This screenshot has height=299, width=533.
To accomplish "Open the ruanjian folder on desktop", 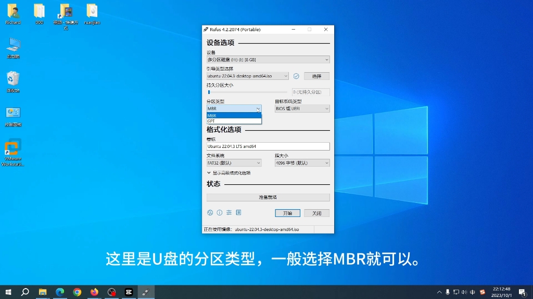I will tap(92, 14).
